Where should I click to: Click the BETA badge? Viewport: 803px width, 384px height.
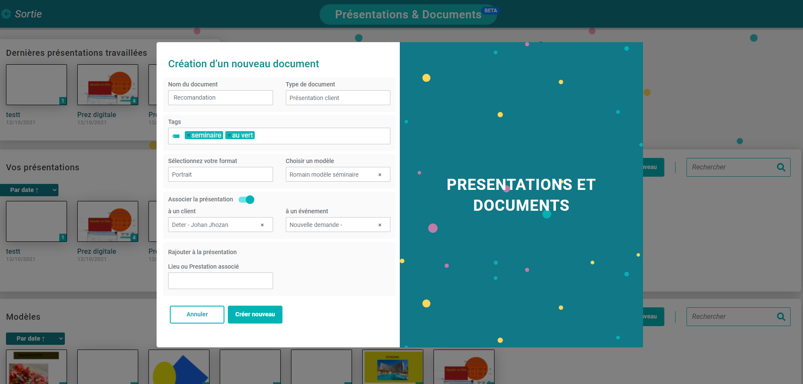(491, 11)
